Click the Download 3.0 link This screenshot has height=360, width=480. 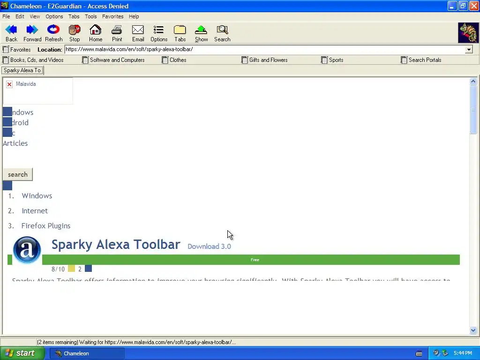[209, 247]
